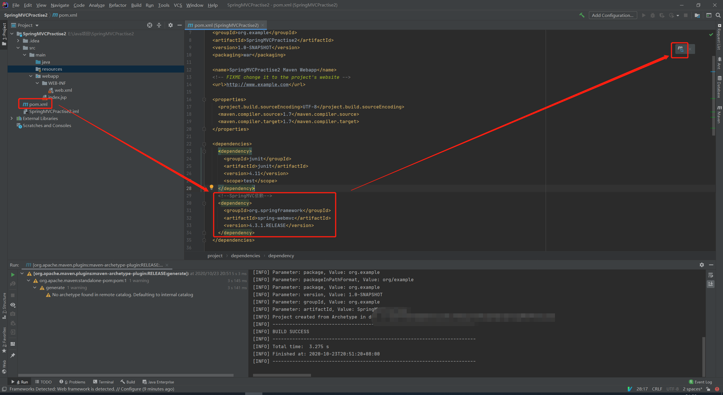This screenshot has width=723, height=395.
Task: Open the Project view dropdown
Action: 37,25
